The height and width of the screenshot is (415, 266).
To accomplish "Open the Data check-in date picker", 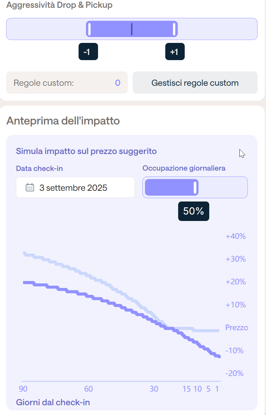I will (75, 188).
